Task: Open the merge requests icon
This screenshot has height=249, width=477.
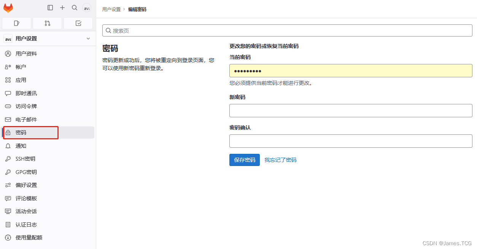Action: tap(47, 23)
